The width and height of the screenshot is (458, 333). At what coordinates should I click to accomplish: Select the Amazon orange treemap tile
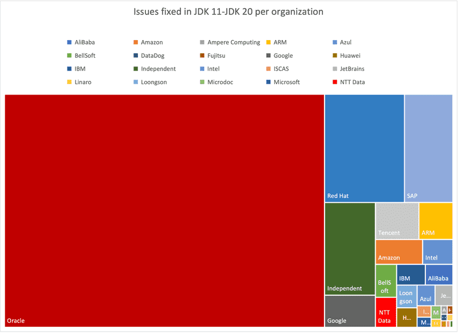(x=398, y=252)
